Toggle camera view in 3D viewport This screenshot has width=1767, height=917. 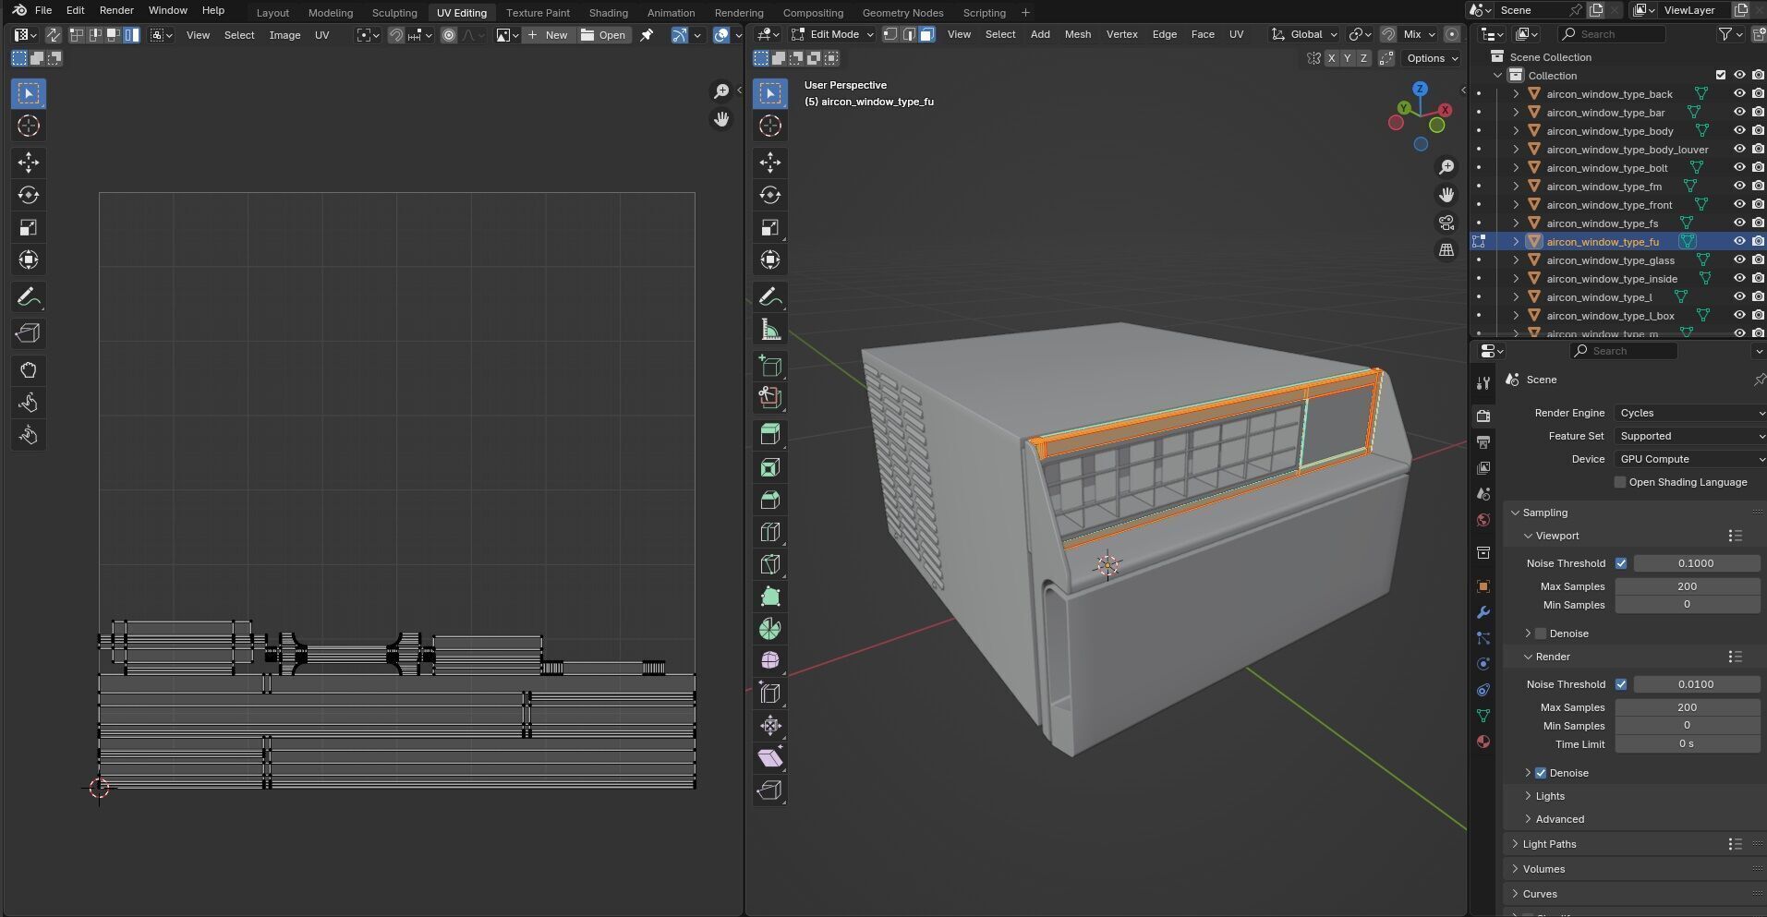coord(1446,223)
